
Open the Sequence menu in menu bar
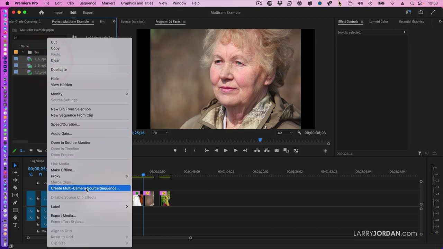coord(88,3)
